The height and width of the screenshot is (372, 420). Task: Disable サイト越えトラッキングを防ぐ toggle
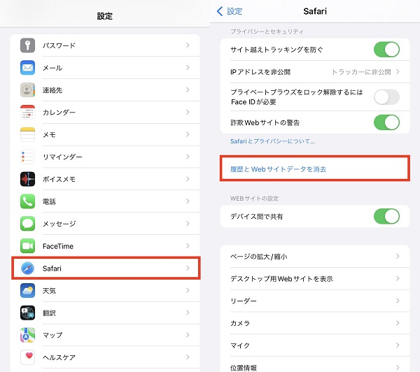tap(386, 50)
